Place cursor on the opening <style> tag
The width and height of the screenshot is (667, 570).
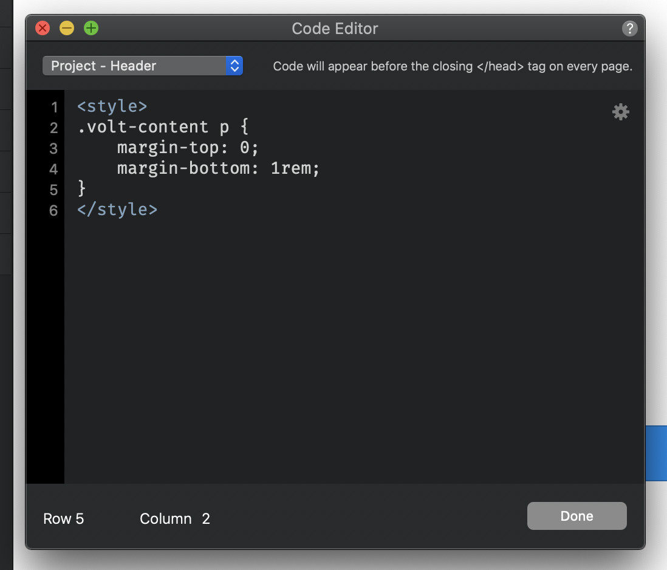tap(112, 106)
